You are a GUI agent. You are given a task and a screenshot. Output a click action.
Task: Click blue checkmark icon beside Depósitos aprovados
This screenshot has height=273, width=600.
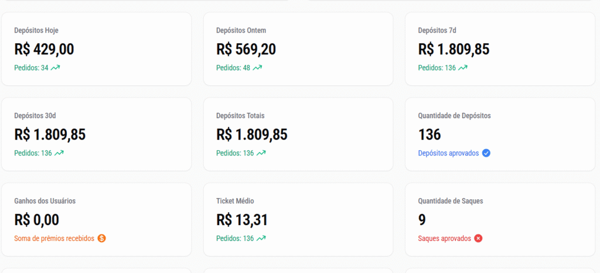click(486, 153)
